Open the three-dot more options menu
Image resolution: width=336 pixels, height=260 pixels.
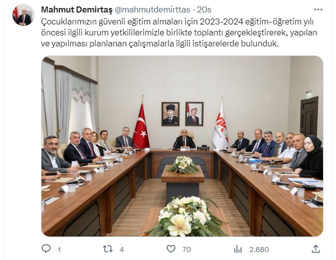pos(318,9)
